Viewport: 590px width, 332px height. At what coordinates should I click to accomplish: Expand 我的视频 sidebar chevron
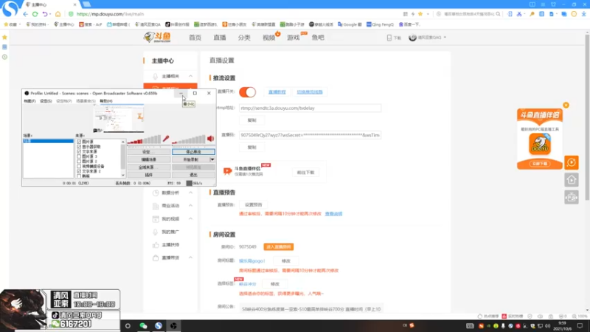point(190,218)
